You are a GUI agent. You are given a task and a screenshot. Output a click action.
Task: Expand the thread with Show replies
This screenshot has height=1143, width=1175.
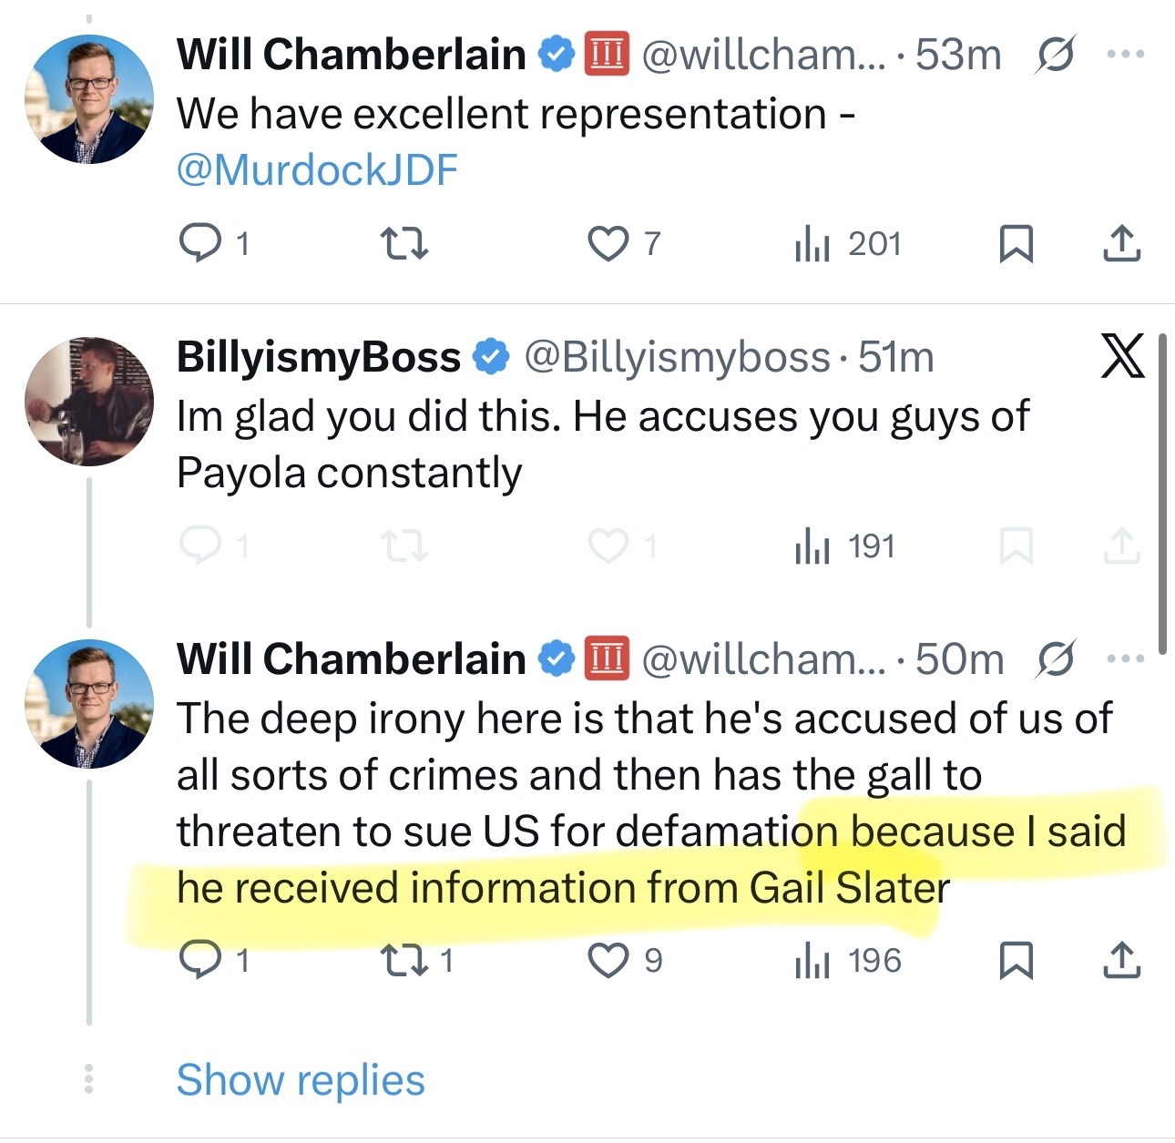(301, 1080)
